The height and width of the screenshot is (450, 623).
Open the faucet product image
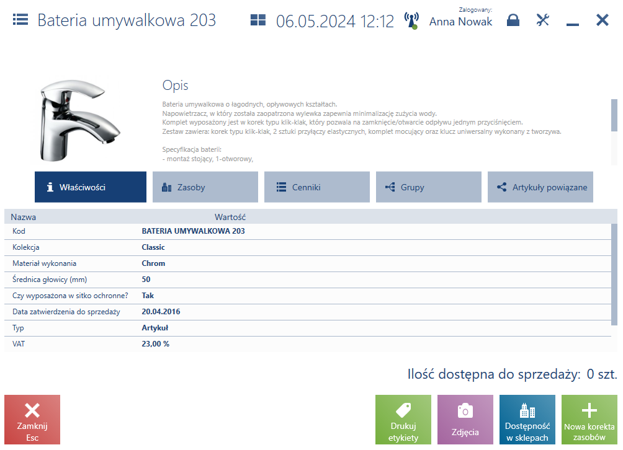click(x=79, y=120)
